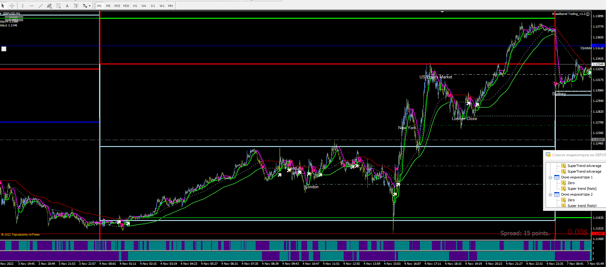606x267 pixels.
Task: Click the Spread: 15 points label
Action: (525, 233)
